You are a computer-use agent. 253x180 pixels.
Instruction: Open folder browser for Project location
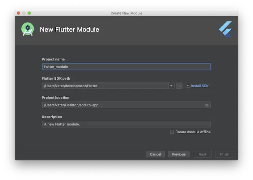[207, 105]
